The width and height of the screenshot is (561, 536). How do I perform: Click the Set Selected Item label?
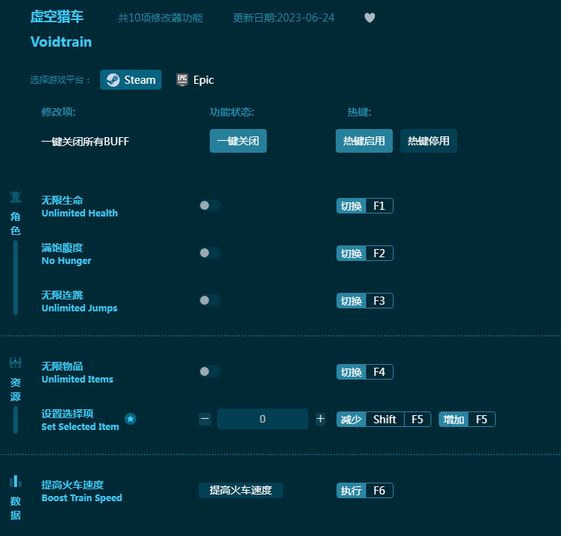click(80, 427)
